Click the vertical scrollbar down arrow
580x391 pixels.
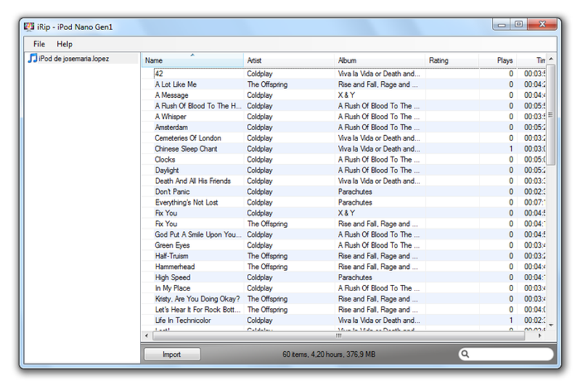(551, 325)
